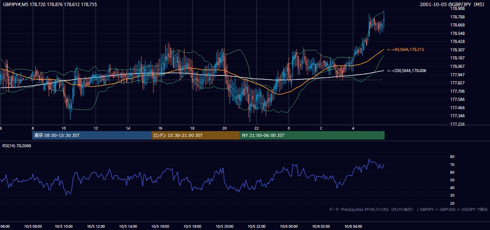Click hour label 12 under the price chart
Image resolution: width=490 pixels, height=230 pixels.
tap(96, 128)
